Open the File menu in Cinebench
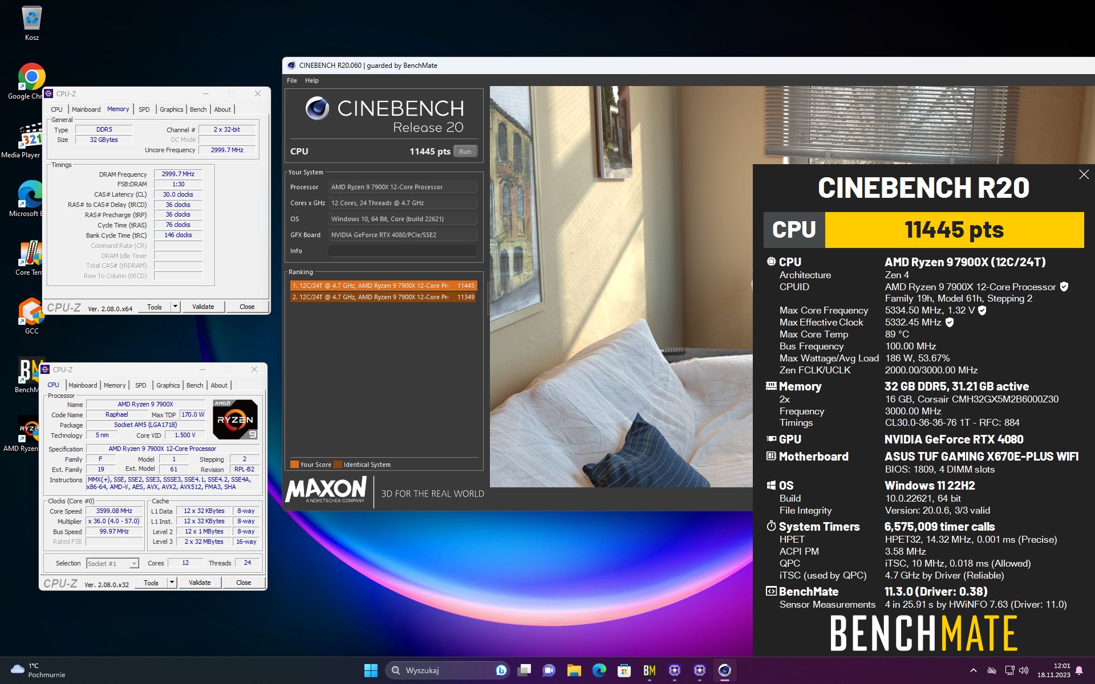 tap(292, 80)
